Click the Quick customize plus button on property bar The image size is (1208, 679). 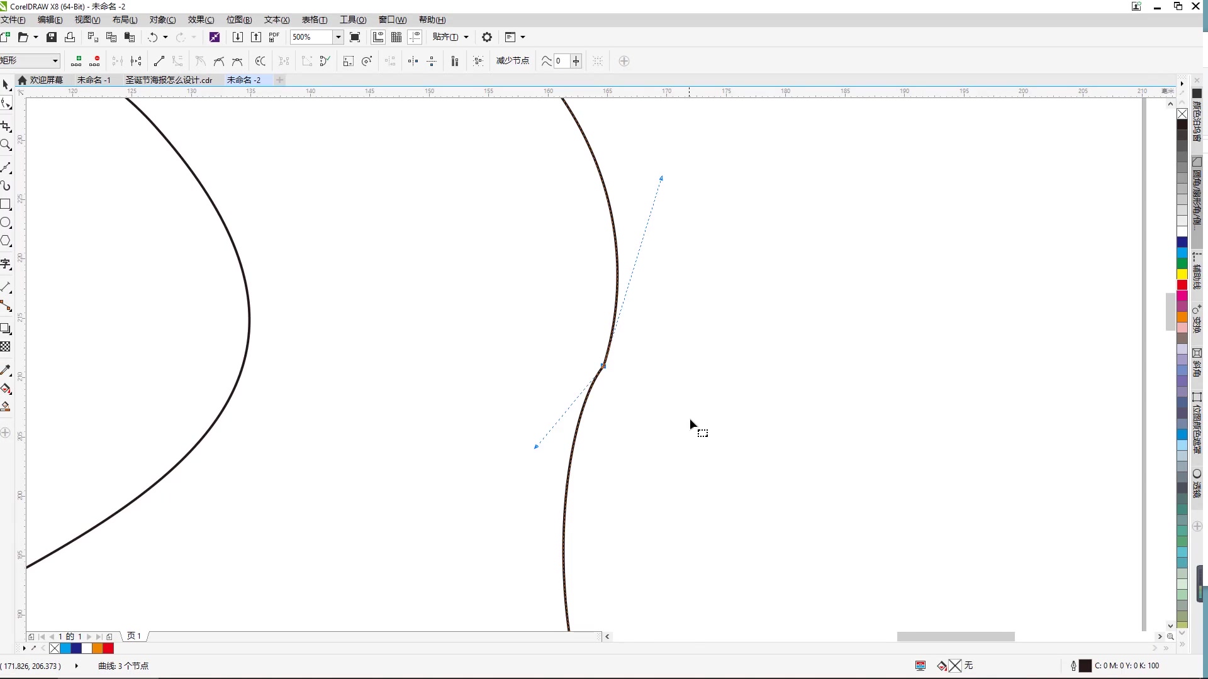tap(624, 61)
